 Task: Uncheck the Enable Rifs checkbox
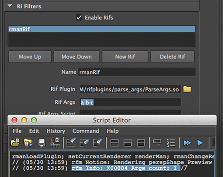[x=79, y=18]
